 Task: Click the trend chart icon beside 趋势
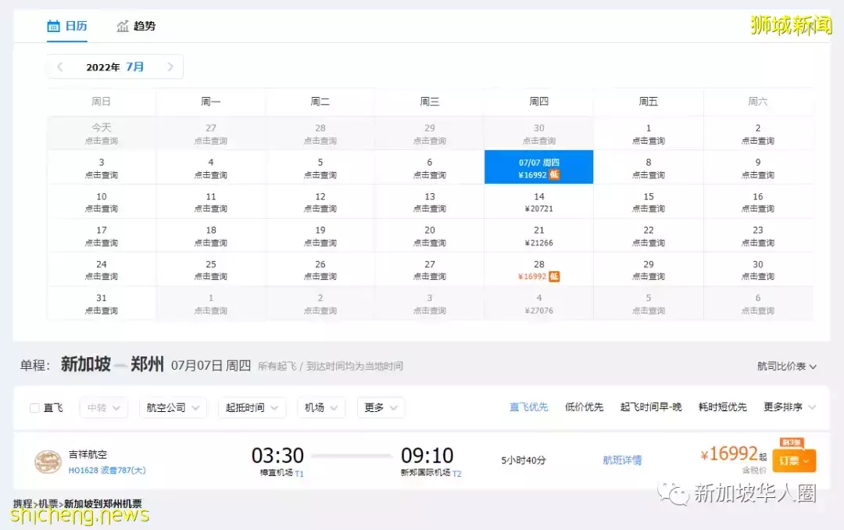coord(122,25)
